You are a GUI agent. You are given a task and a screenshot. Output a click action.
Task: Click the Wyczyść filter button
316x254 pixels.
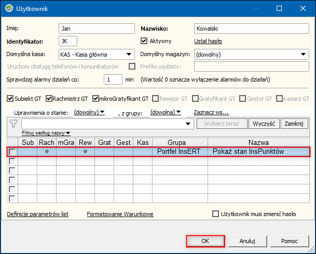pos(265,124)
